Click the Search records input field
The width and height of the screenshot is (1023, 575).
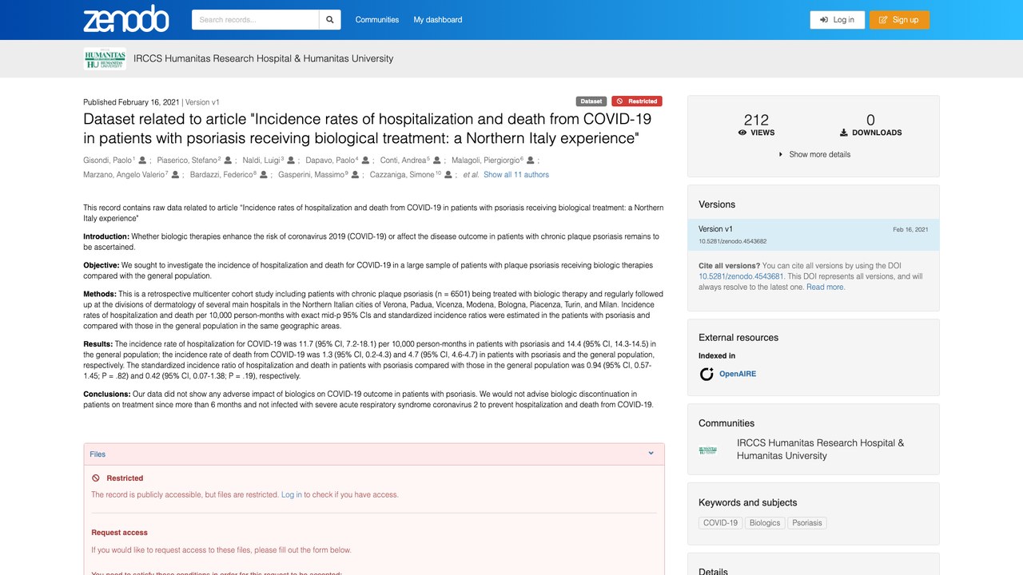[256, 20]
